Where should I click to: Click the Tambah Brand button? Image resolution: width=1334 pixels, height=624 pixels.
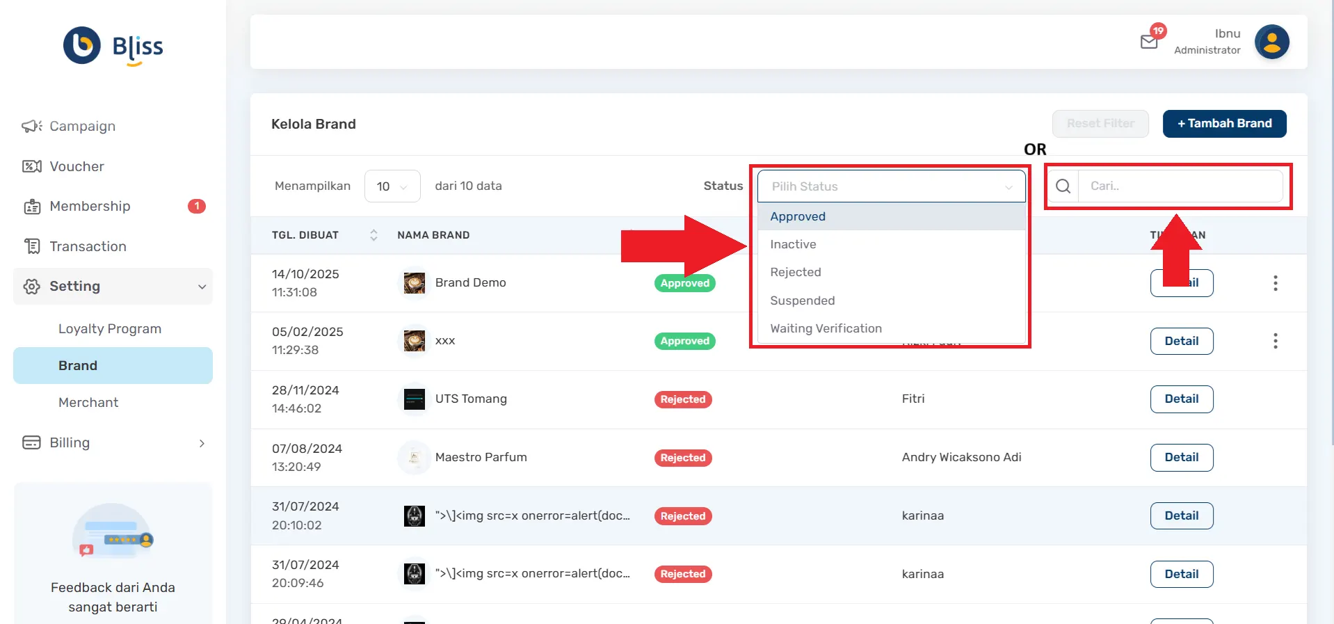tap(1224, 124)
